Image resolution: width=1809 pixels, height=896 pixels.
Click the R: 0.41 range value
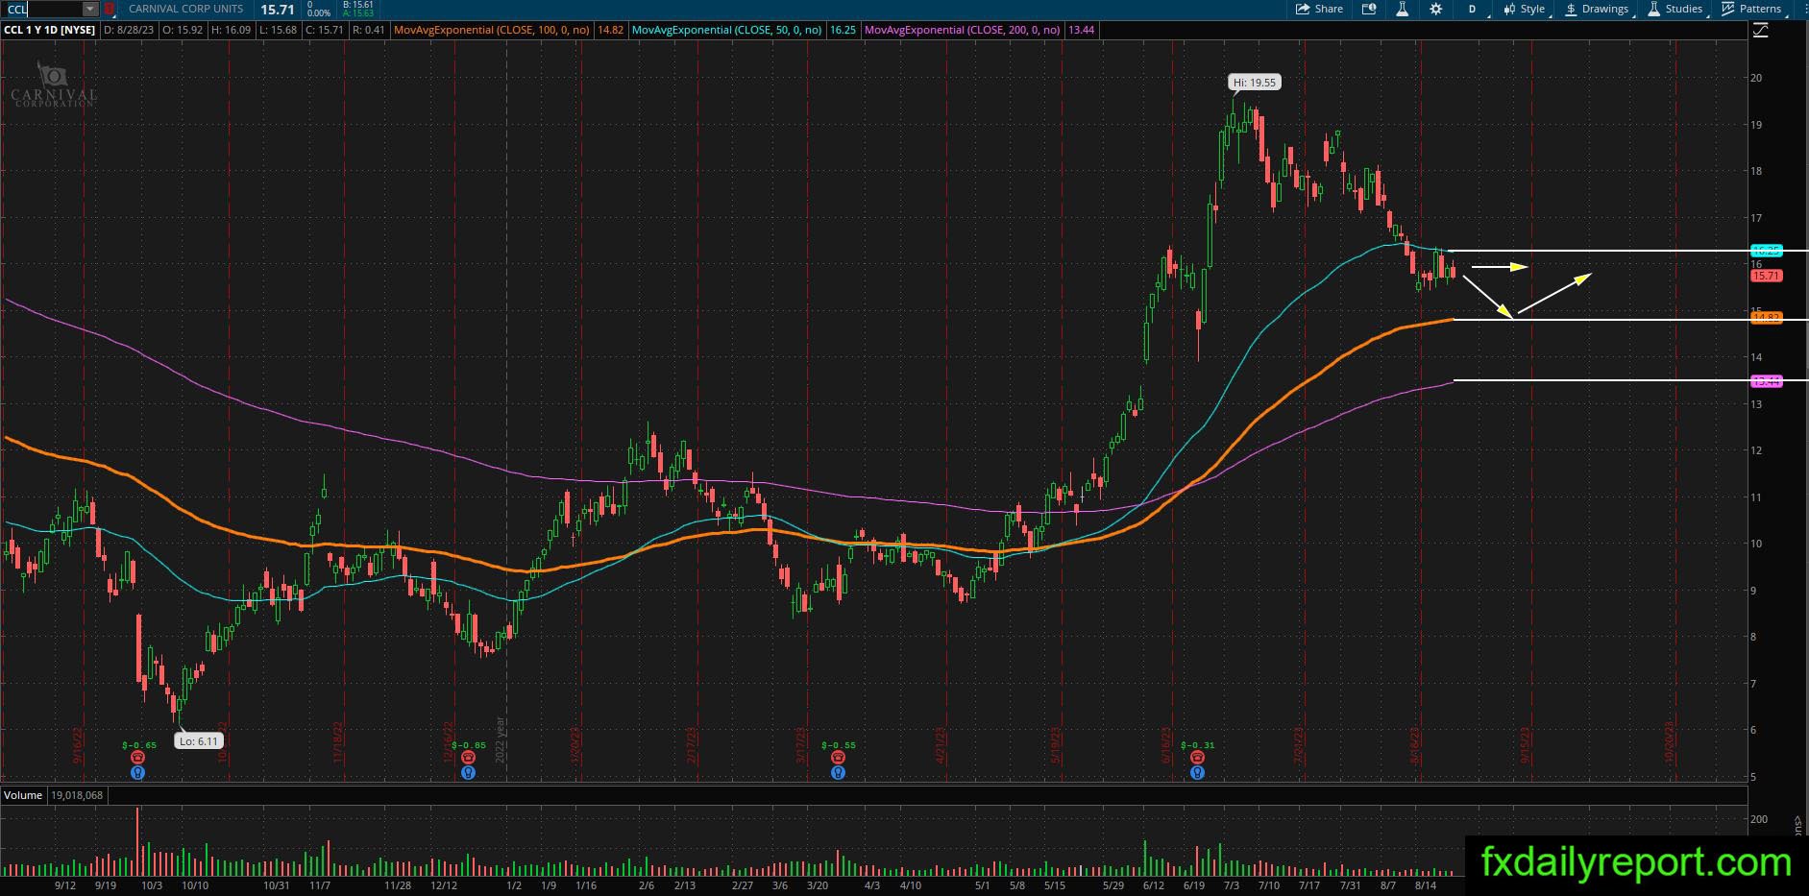click(369, 30)
